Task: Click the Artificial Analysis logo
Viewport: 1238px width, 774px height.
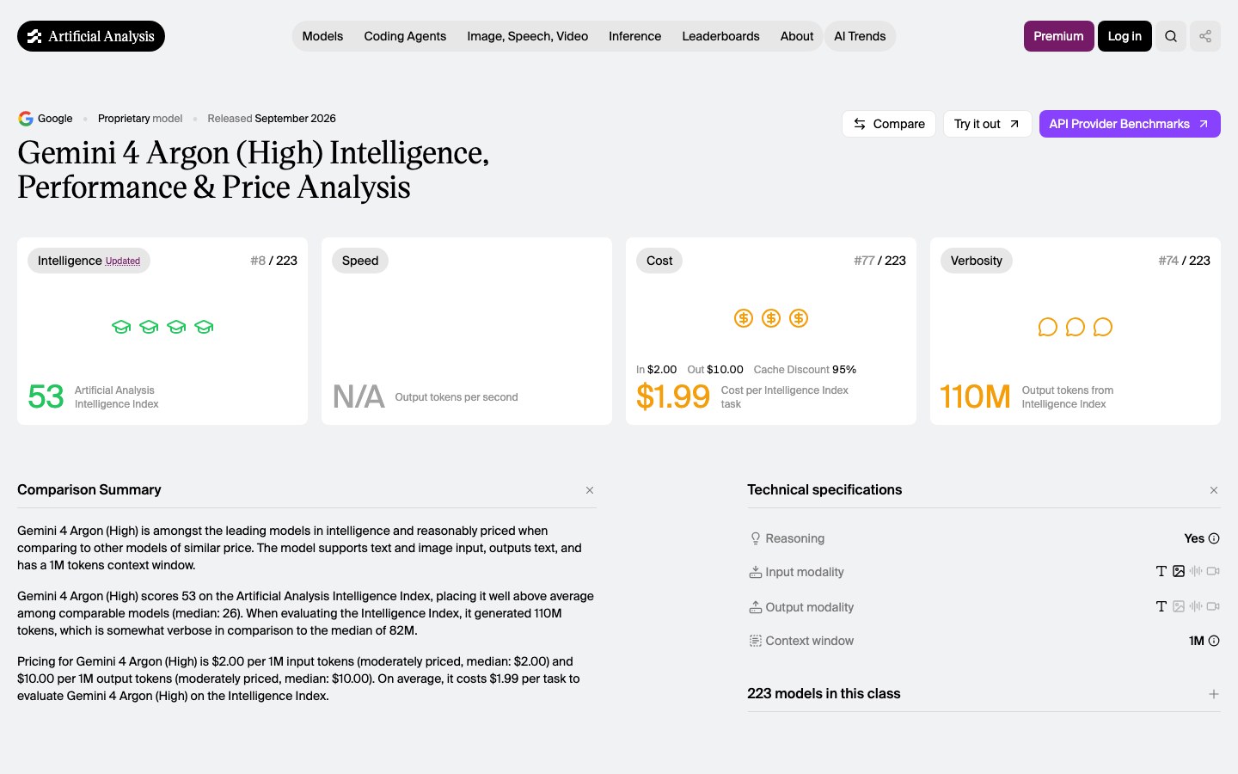Action: [91, 36]
